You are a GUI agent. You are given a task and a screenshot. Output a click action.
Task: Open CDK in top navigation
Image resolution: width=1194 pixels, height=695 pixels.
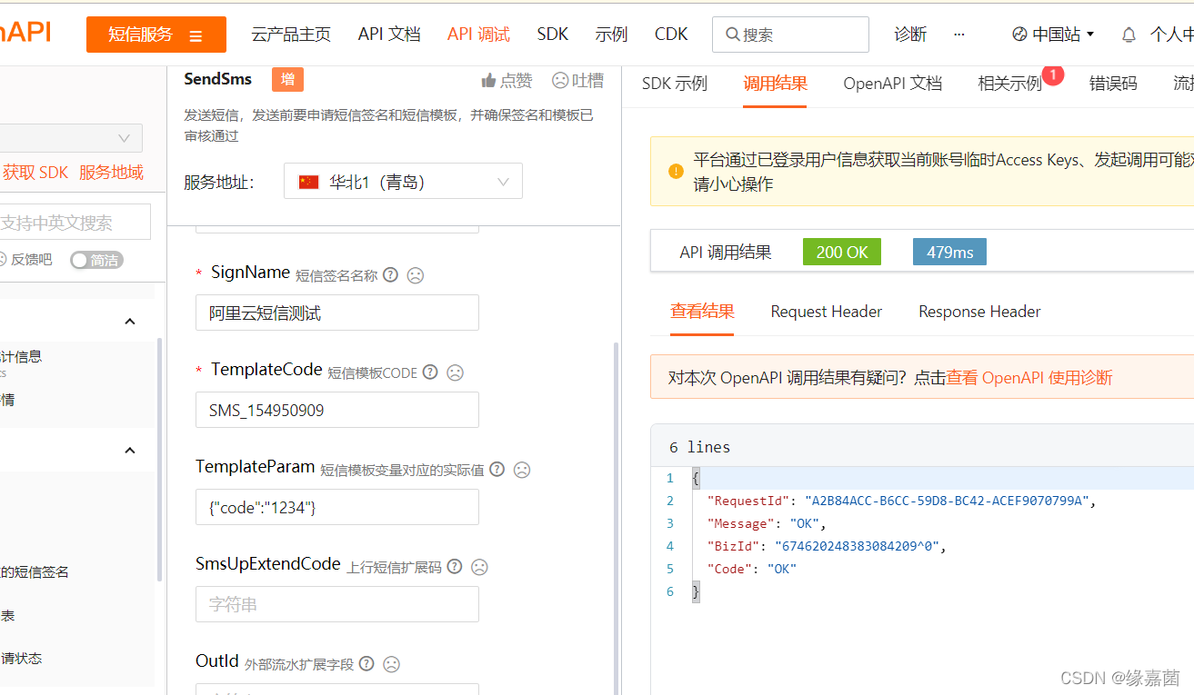click(671, 35)
